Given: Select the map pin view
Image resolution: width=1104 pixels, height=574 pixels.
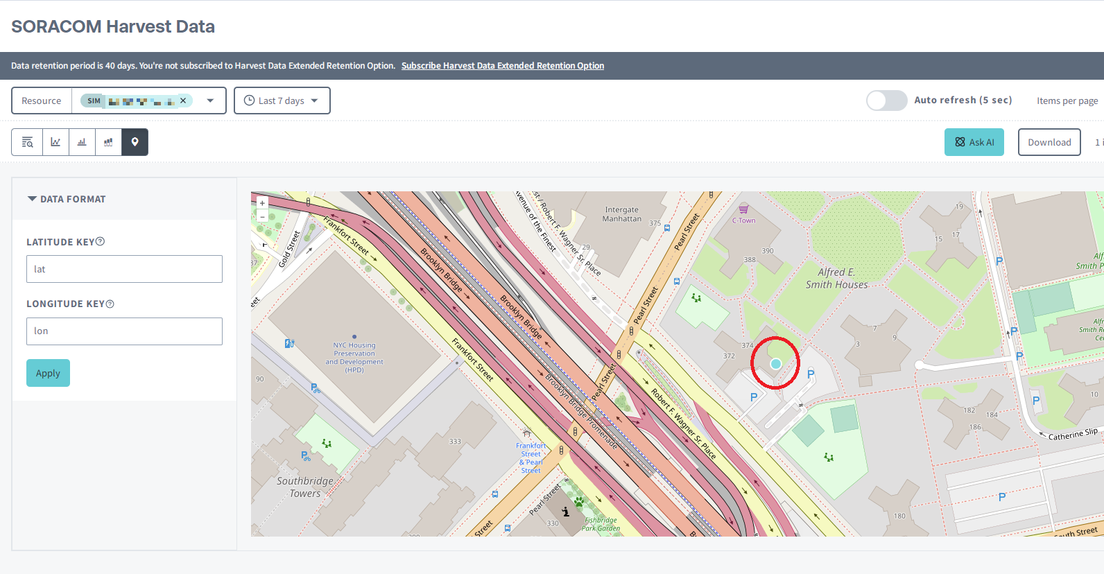Looking at the screenshot, I should pos(135,142).
